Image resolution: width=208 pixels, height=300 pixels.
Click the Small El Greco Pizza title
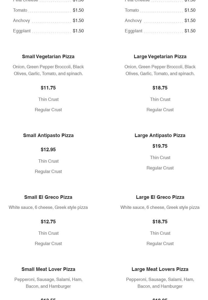[x=48, y=197]
